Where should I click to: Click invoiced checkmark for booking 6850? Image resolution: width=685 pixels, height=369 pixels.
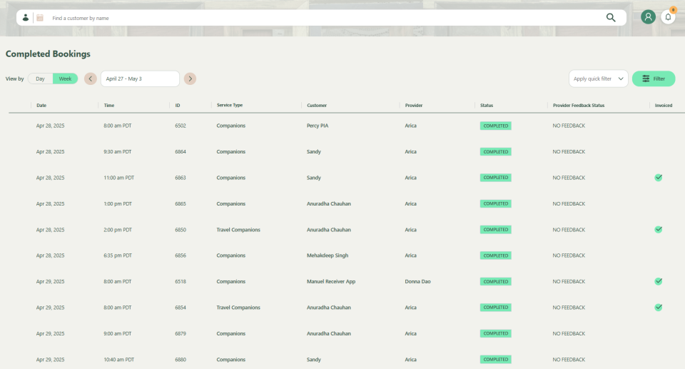tap(659, 230)
